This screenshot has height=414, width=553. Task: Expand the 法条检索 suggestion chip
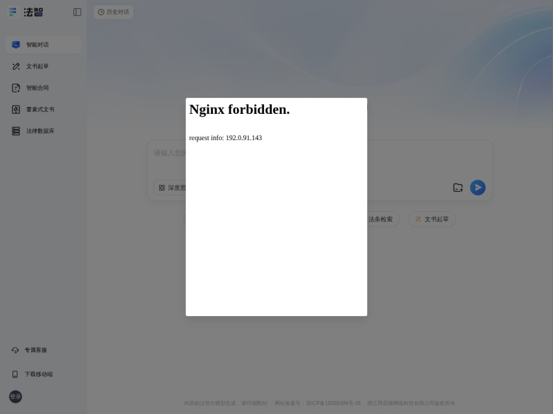coord(379,219)
